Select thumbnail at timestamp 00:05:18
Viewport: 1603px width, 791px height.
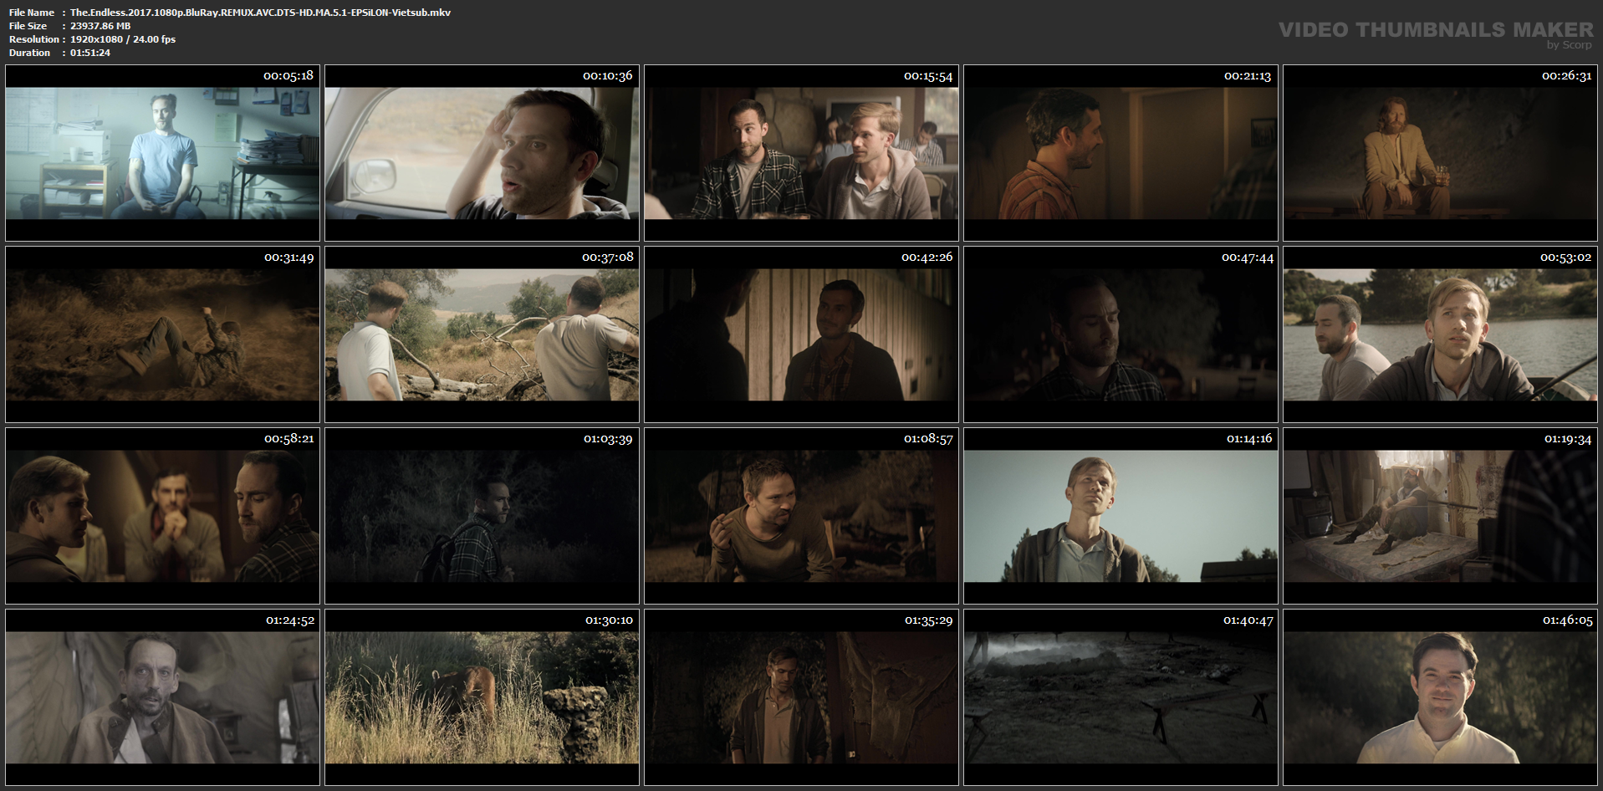[162, 153]
